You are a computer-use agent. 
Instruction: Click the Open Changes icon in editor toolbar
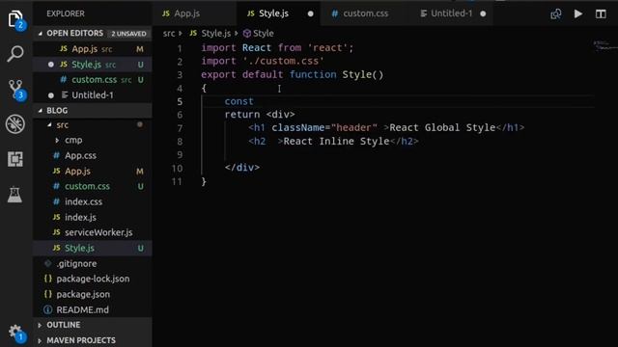(x=556, y=14)
